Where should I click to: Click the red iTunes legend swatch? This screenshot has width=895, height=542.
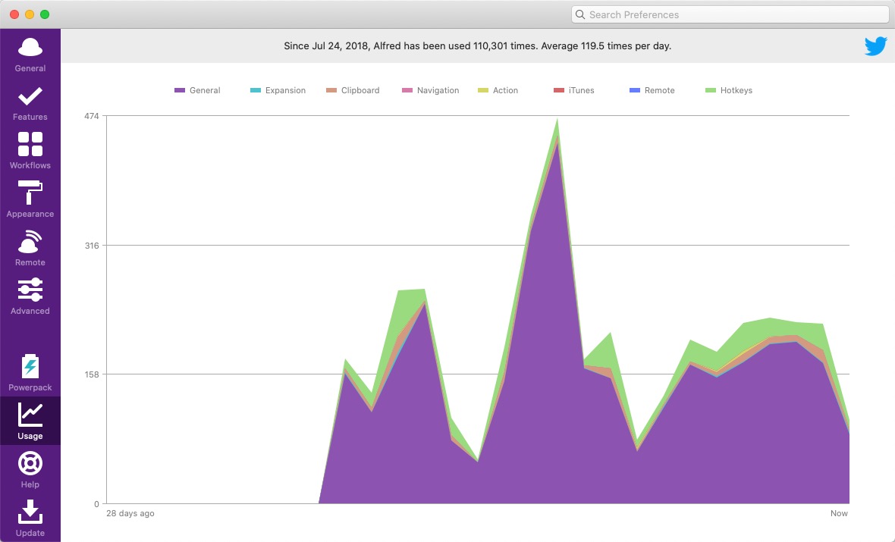[560, 90]
